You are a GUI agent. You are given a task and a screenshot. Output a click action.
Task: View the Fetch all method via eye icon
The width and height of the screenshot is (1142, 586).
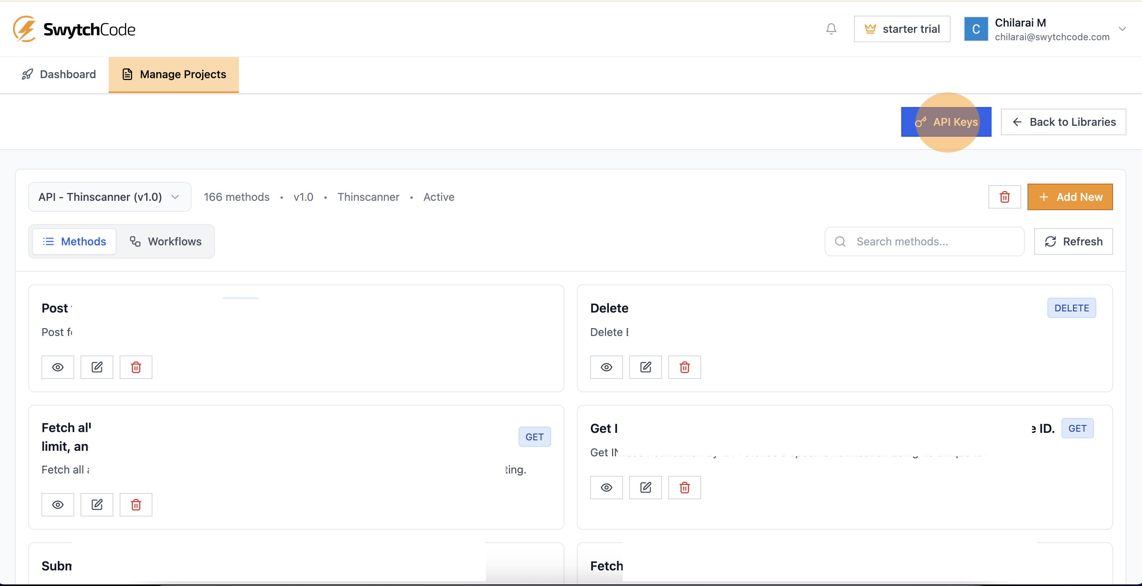tap(57, 504)
